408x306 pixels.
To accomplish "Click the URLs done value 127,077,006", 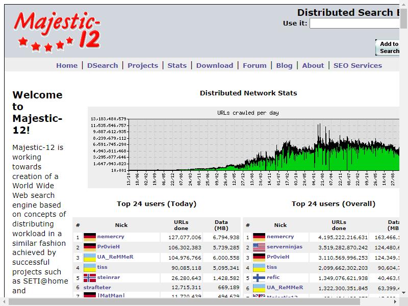I will click(x=185, y=238).
